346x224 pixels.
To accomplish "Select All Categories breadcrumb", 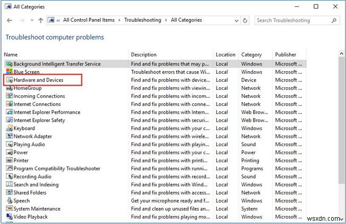I will click(186, 20).
